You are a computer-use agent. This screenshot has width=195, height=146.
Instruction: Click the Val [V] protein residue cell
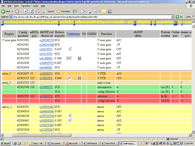tap(165, 101)
